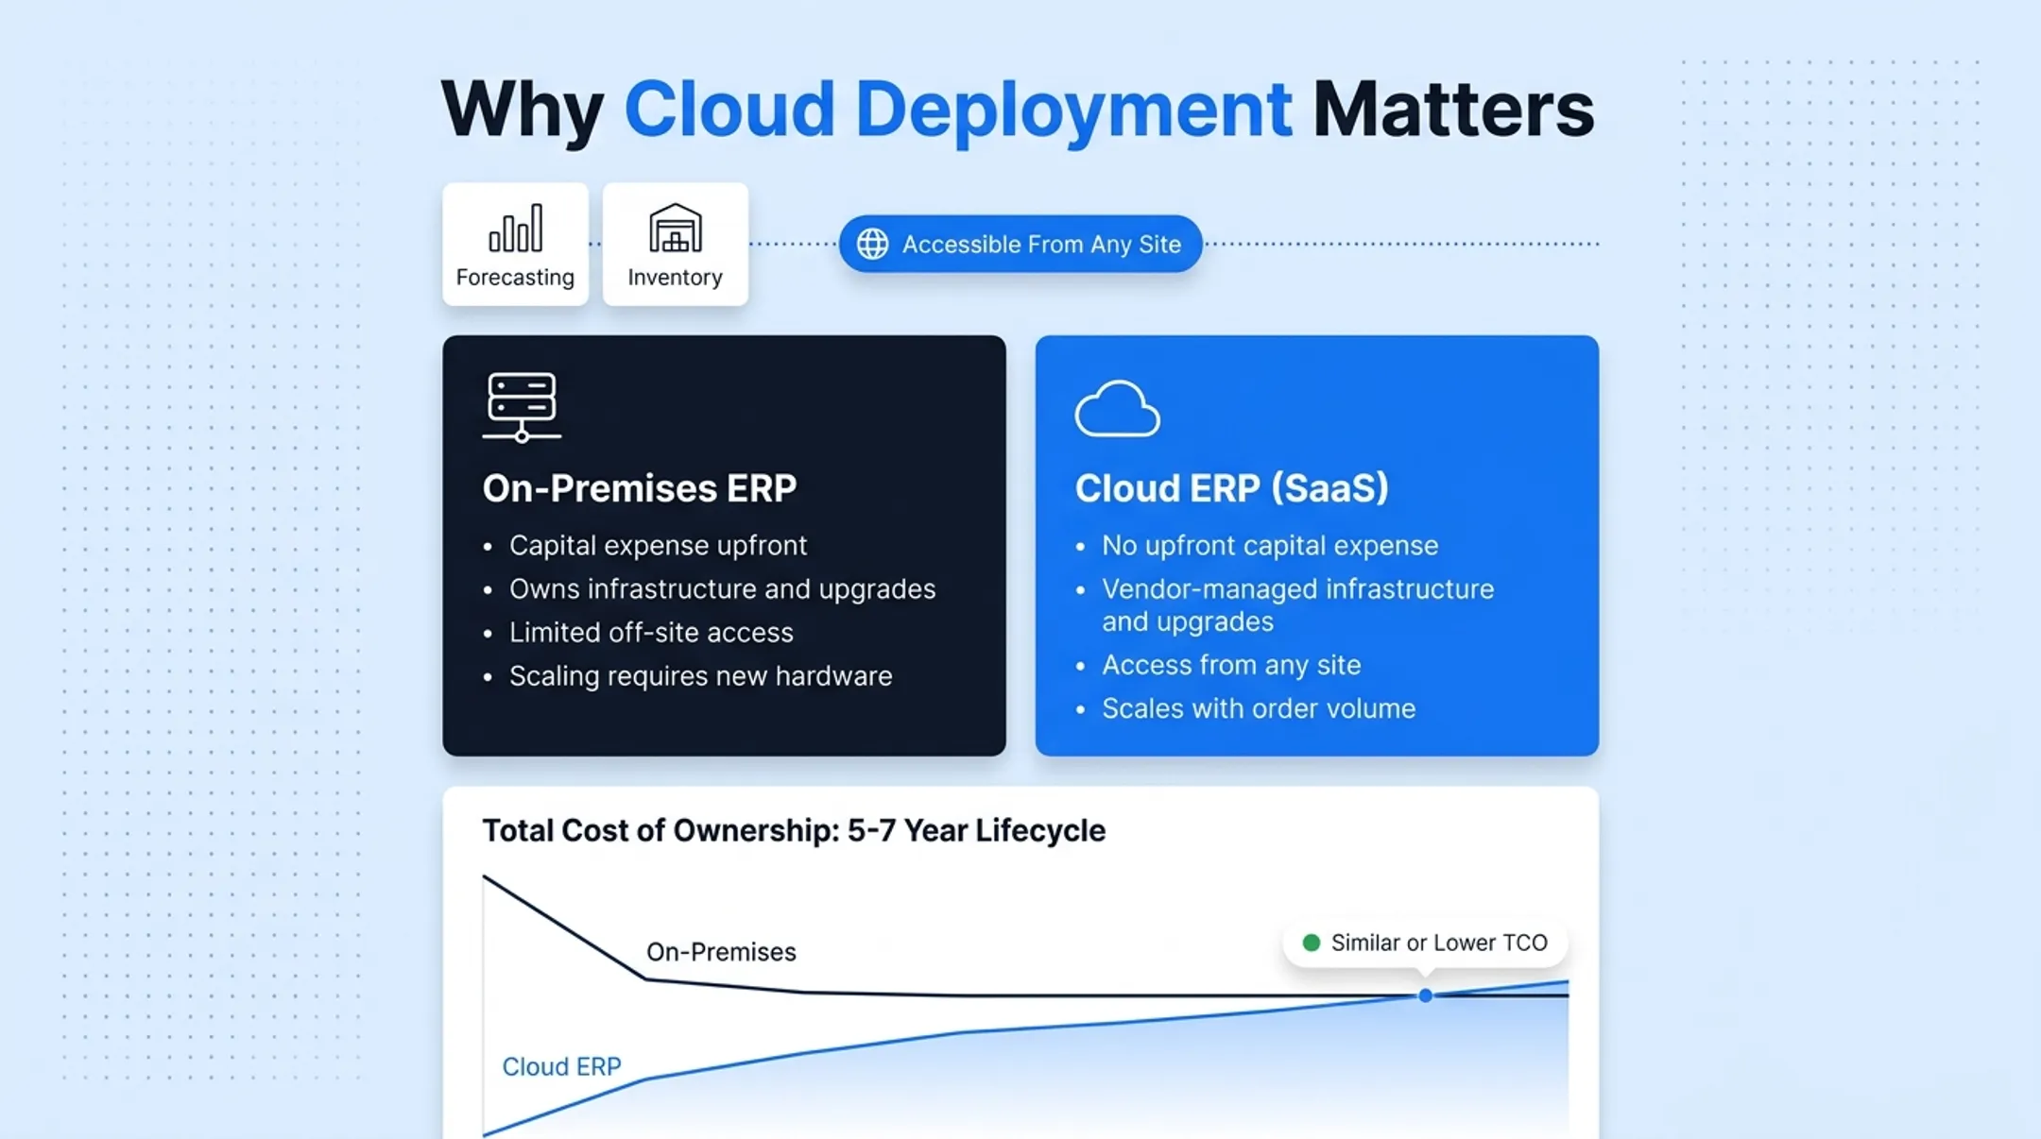Click the On-Premises ERP heading

pos(639,488)
